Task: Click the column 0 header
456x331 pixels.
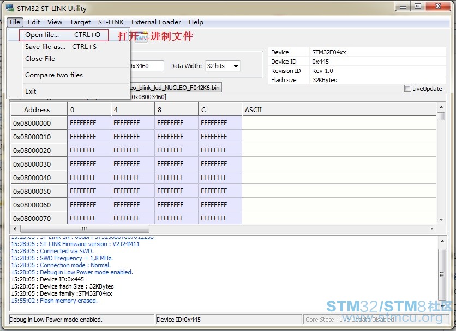Action: click(x=89, y=110)
